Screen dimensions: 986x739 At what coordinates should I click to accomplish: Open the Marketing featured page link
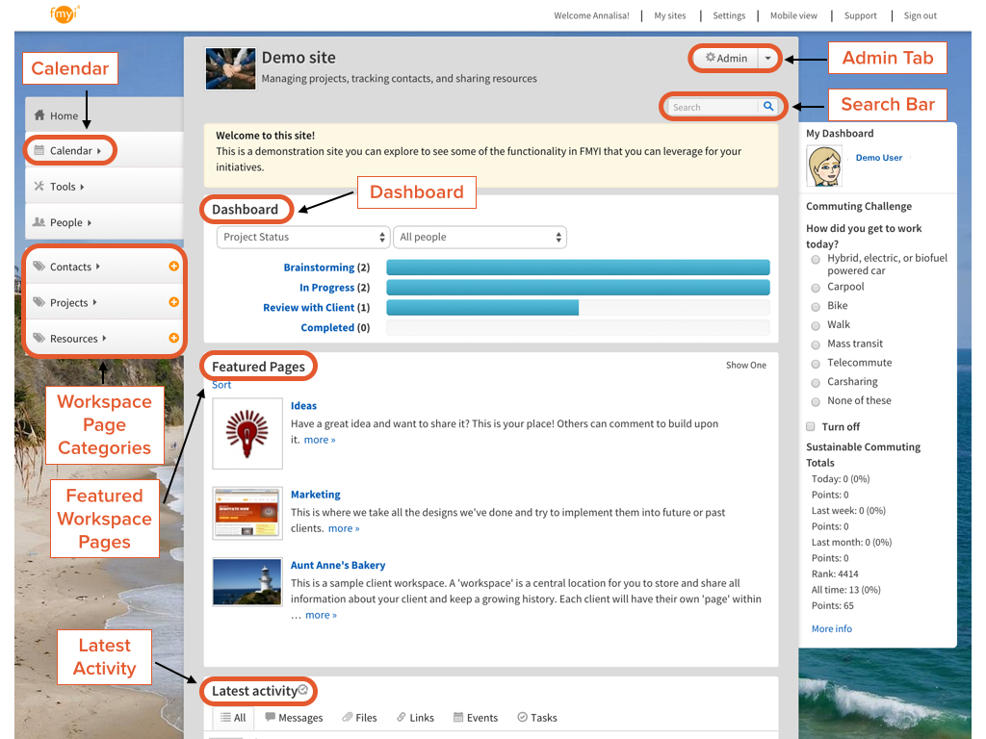coord(316,495)
